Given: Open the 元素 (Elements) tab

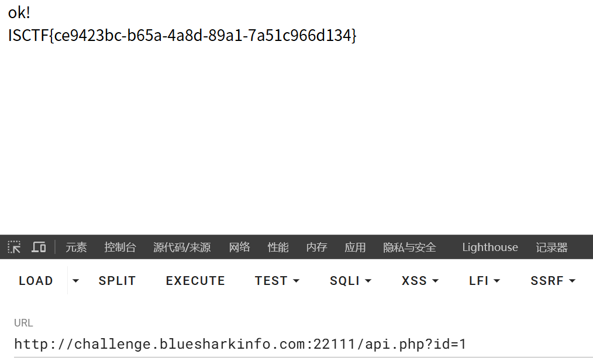Looking at the screenshot, I should [76, 247].
